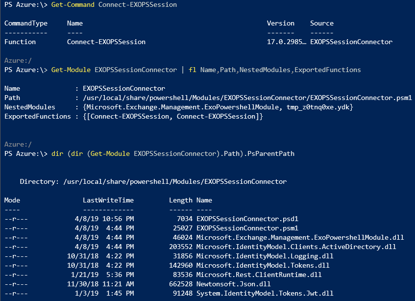Select the Microsoft.Rest.ClientRuntime.dll file entry
Screen dimensions: 415x301
[259, 275]
